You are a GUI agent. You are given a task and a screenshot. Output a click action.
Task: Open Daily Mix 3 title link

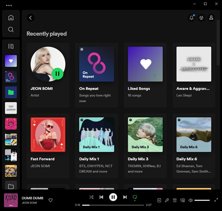[x=138, y=159]
